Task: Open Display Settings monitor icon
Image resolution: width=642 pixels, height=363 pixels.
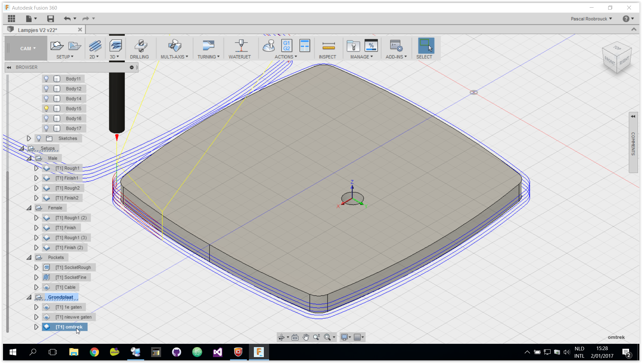Action: coord(344,337)
